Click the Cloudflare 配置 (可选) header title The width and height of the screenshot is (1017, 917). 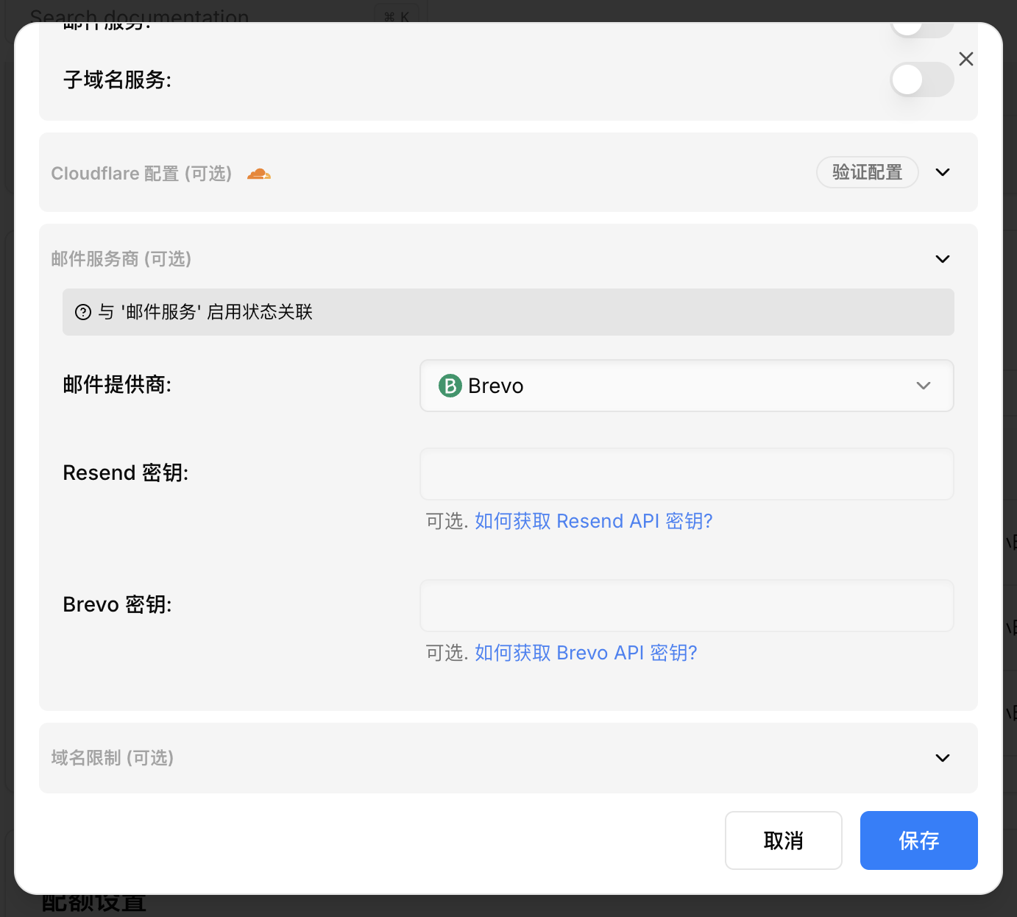pyautogui.click(x=141, y=174)
